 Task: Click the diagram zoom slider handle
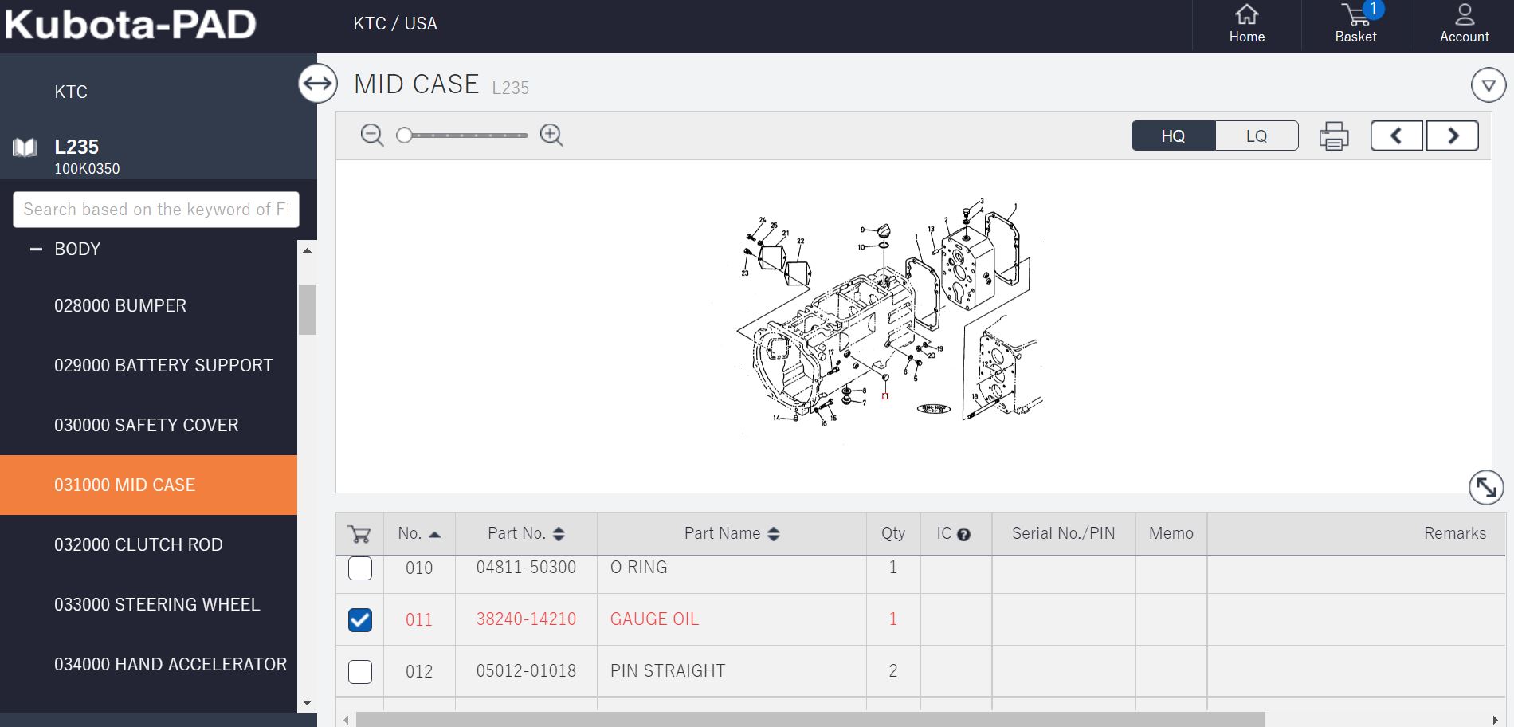click(405, 136)
